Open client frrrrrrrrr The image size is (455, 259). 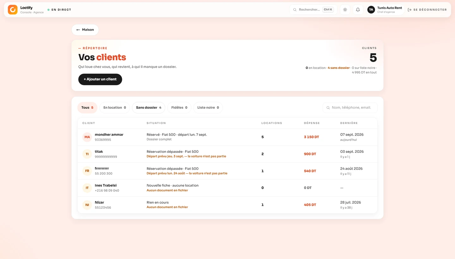tap(227, 171)
